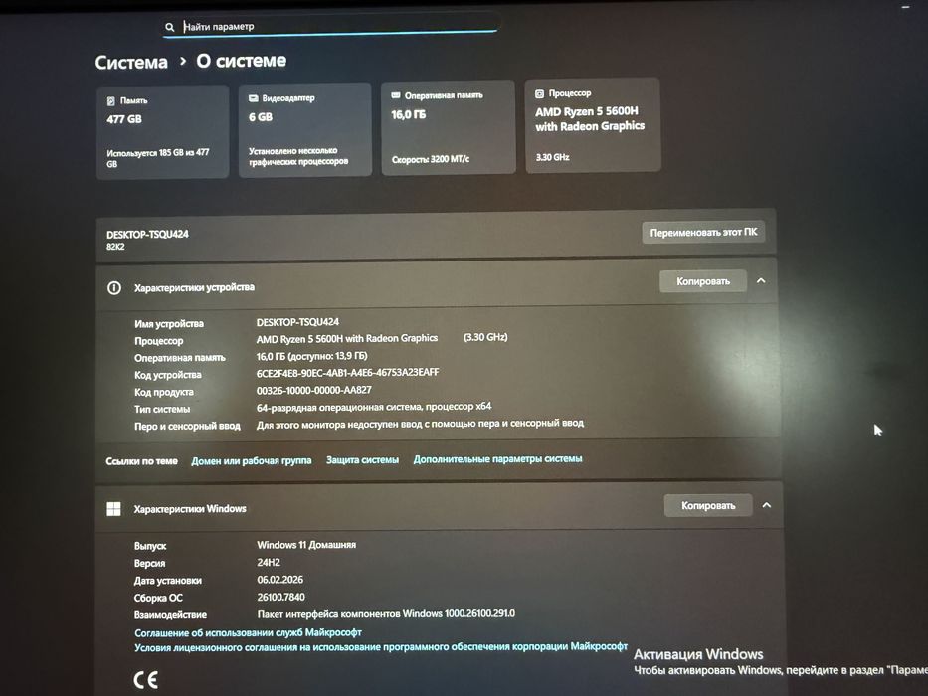Screen dimensions: 928x696
Task: Click 'Установлено несколько графических процессоров' text
Action: click(298, 156)
